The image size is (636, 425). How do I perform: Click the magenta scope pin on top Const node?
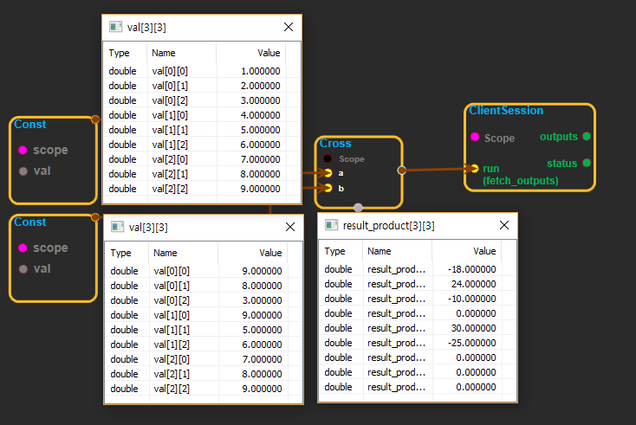tap(23, 150)
